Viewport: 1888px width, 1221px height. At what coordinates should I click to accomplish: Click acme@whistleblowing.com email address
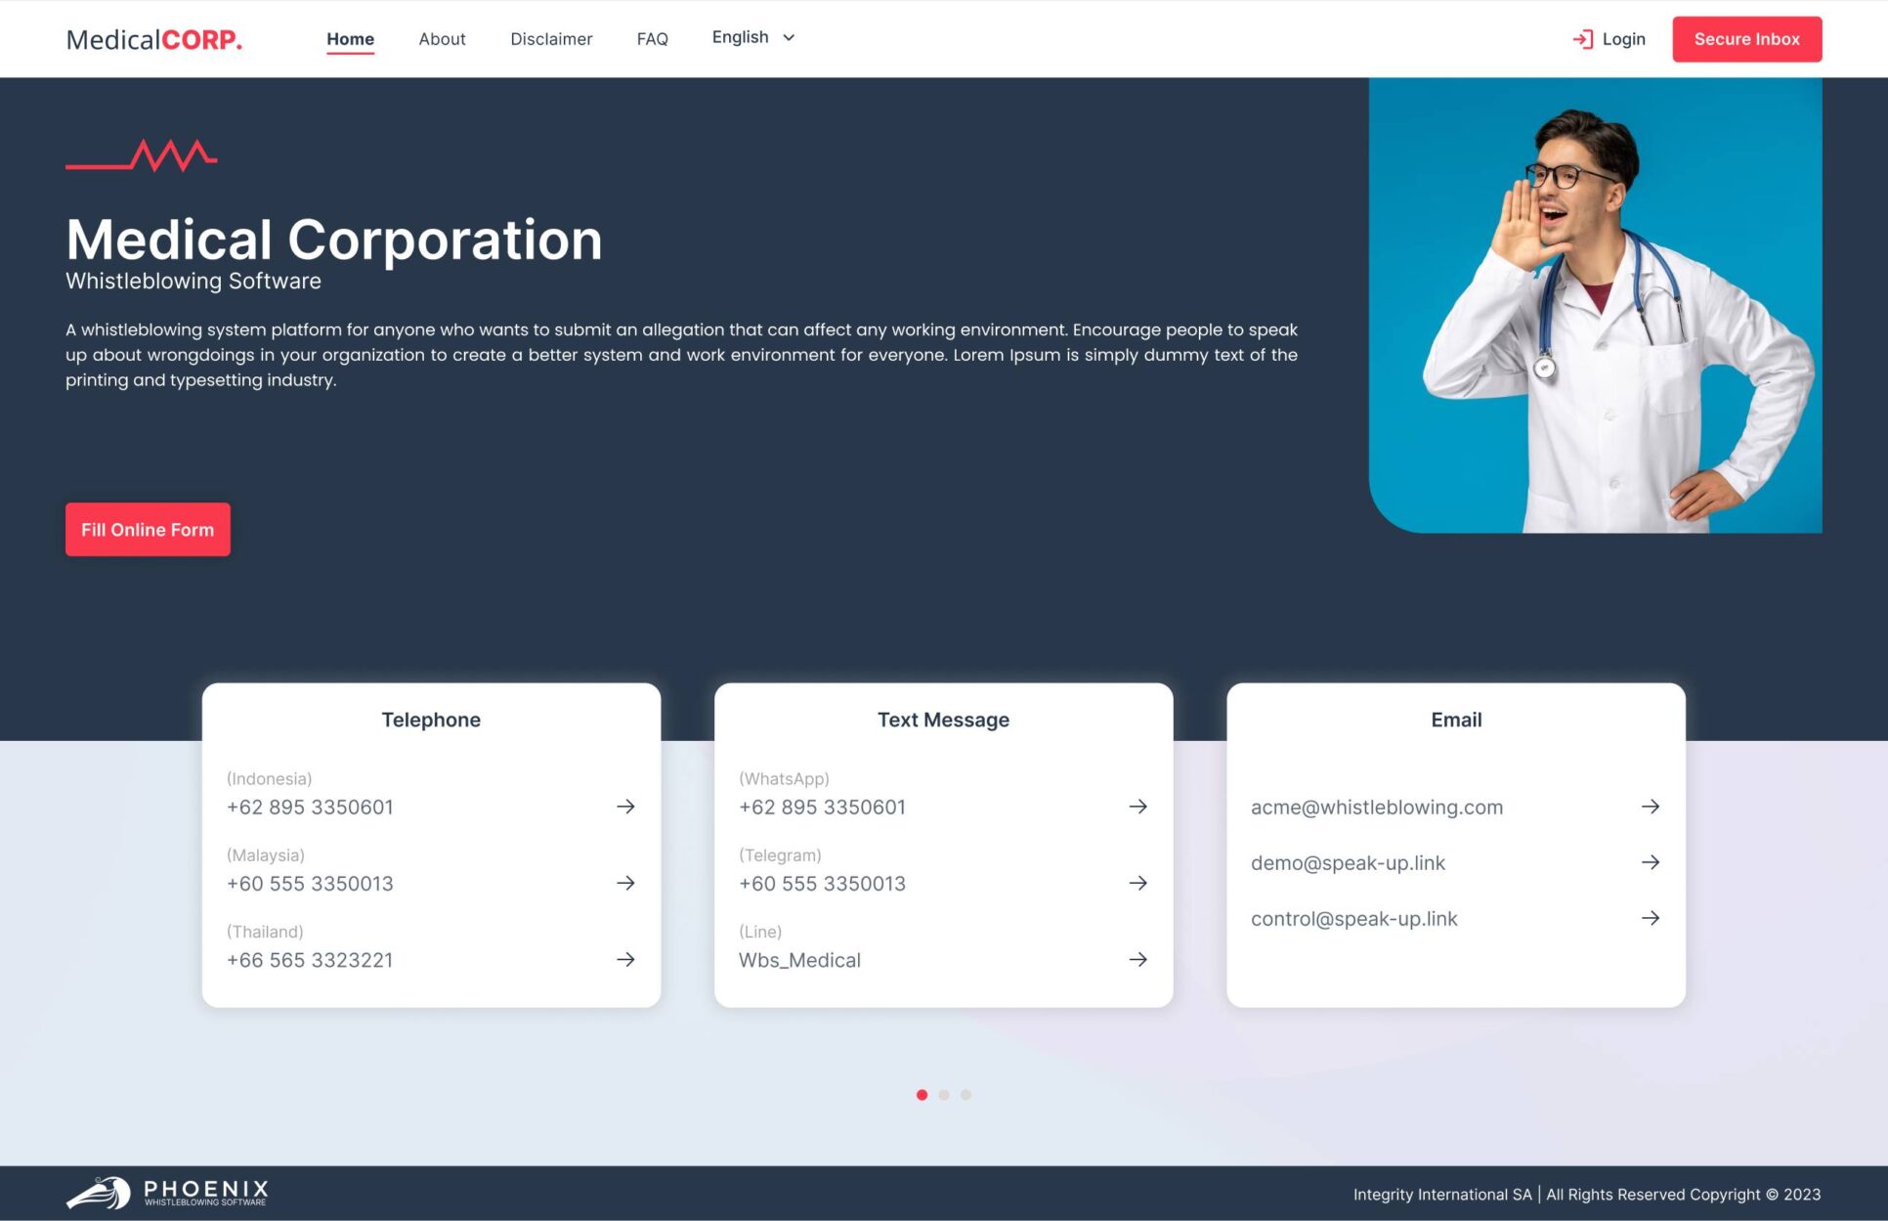coord(1377,807)
